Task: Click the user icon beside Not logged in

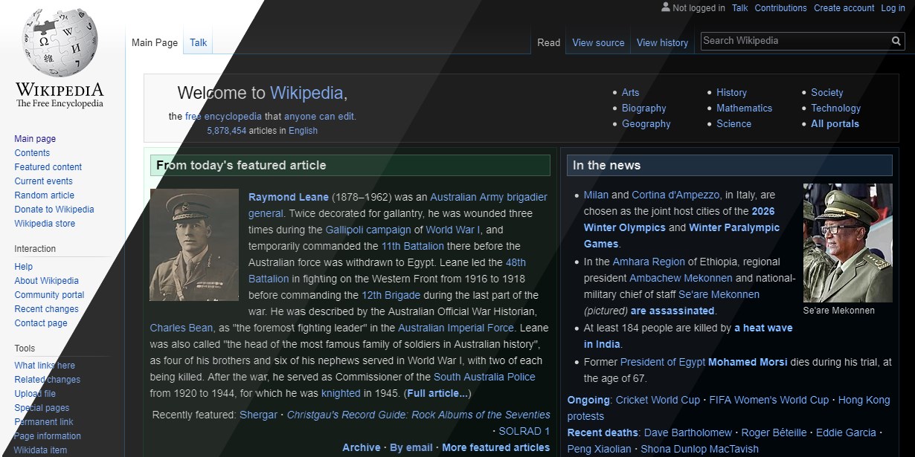Action: click(x=665, y=7)
